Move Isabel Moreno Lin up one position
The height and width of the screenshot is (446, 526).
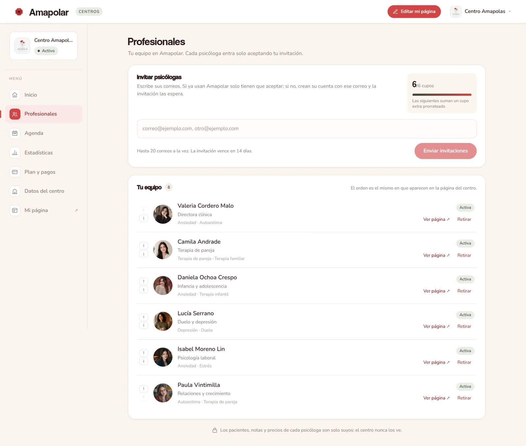click(x=144, y=353)
